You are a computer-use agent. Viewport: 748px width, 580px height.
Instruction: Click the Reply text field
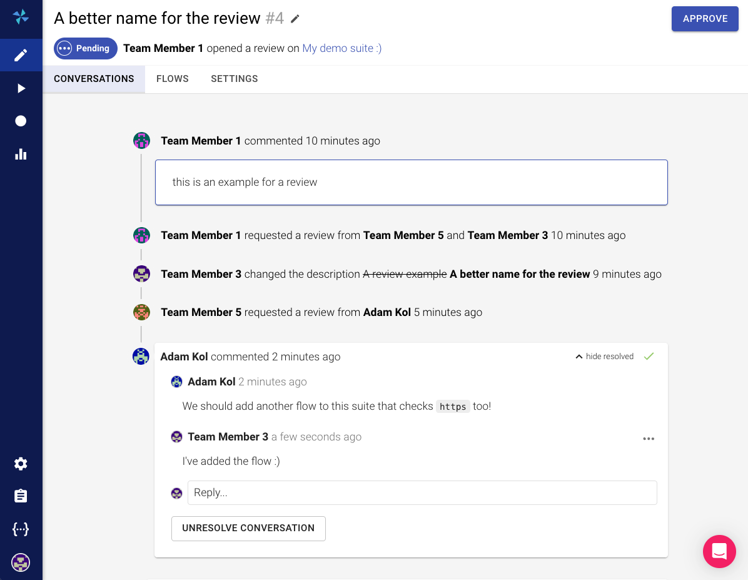(422, 492)
